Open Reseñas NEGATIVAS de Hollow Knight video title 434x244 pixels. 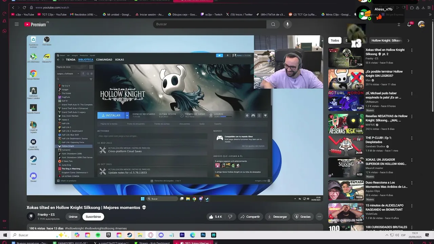(387, 118)
